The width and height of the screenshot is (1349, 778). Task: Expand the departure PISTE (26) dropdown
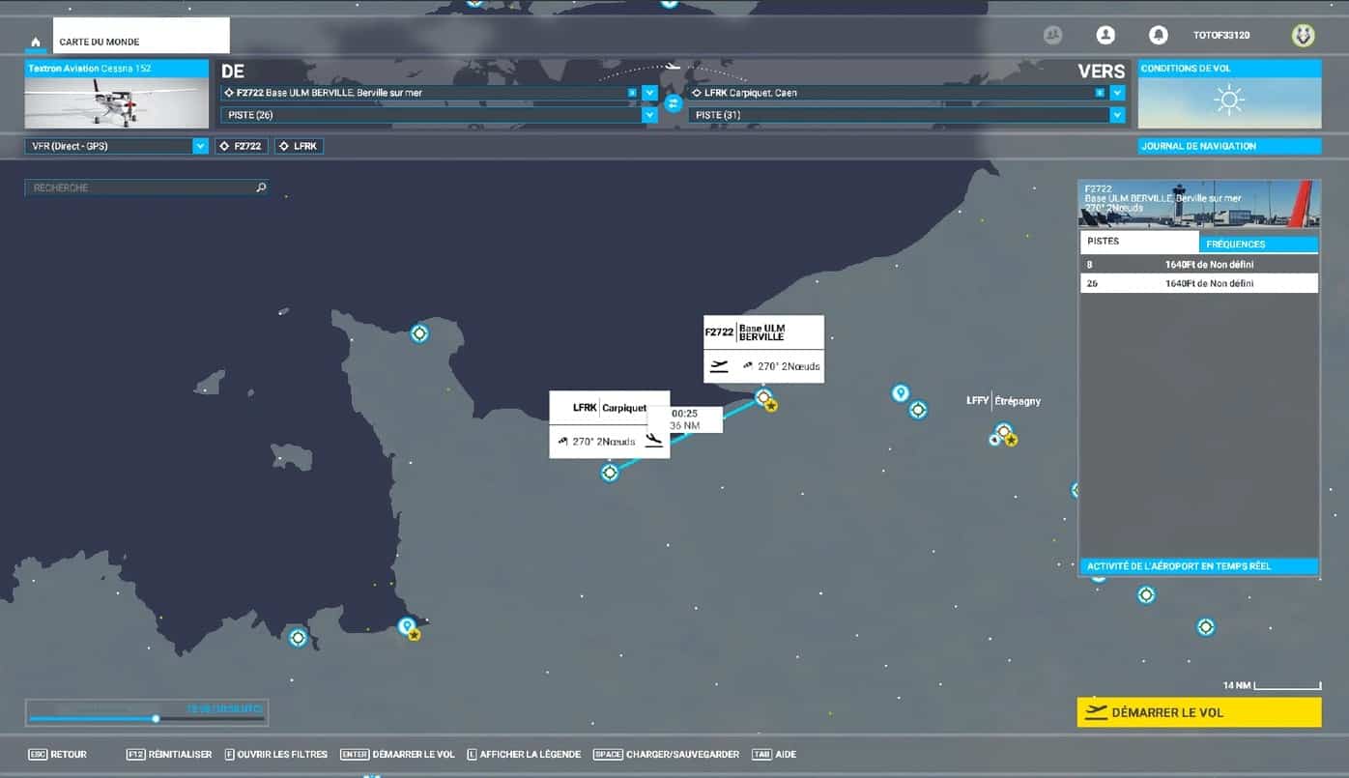pyautogui.click(x=649, y=115)
